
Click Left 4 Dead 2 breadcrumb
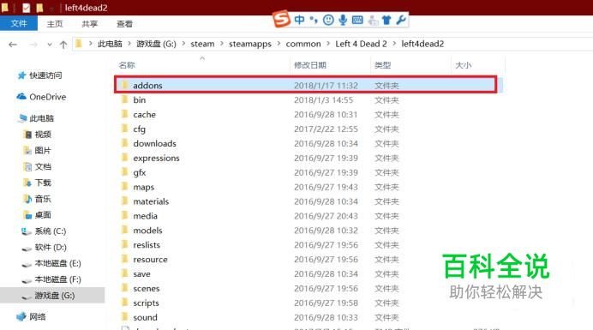[x=361, y=44]
